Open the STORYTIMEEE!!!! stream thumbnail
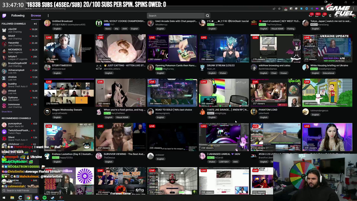 click(69, 49)
